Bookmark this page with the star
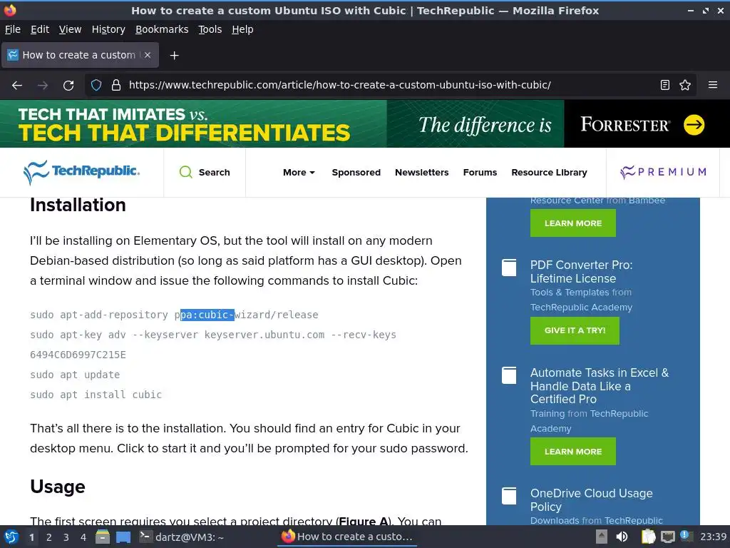The height and width of the screenshot is (548, 730). click(685, 86)
